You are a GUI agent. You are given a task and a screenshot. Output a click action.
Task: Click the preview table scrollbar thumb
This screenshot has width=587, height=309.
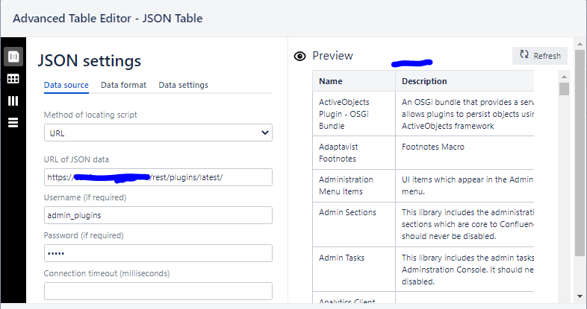[564, 89]
